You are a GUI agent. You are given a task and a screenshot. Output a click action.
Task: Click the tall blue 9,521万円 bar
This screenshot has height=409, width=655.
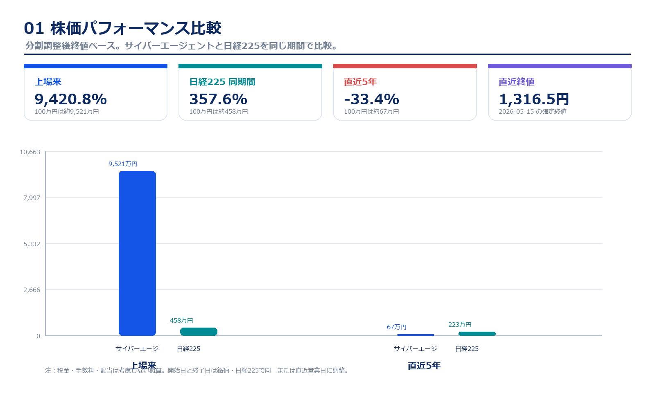(x=137, y=253)
